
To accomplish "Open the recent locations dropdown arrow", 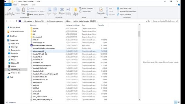I will 14,21.
